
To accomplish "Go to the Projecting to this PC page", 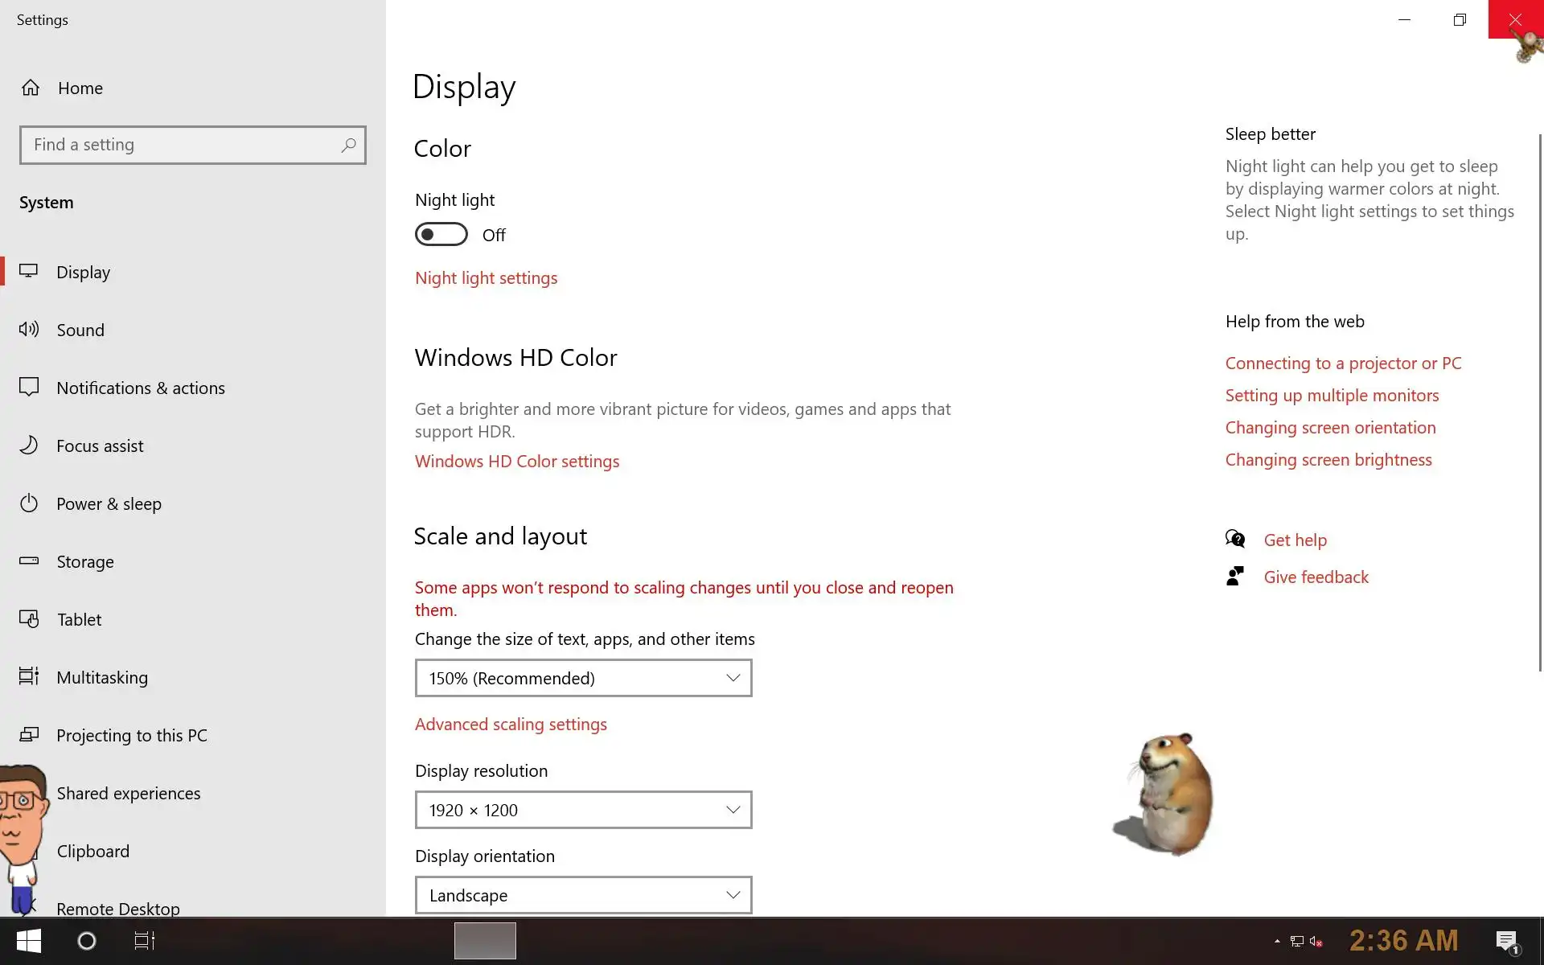I will tap(131, 735).
